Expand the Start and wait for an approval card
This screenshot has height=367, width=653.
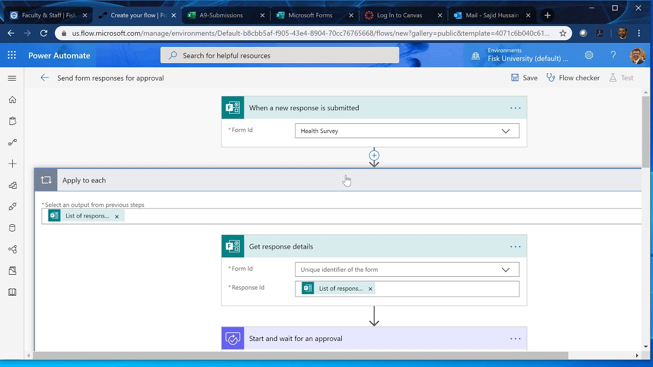[374, 338]
